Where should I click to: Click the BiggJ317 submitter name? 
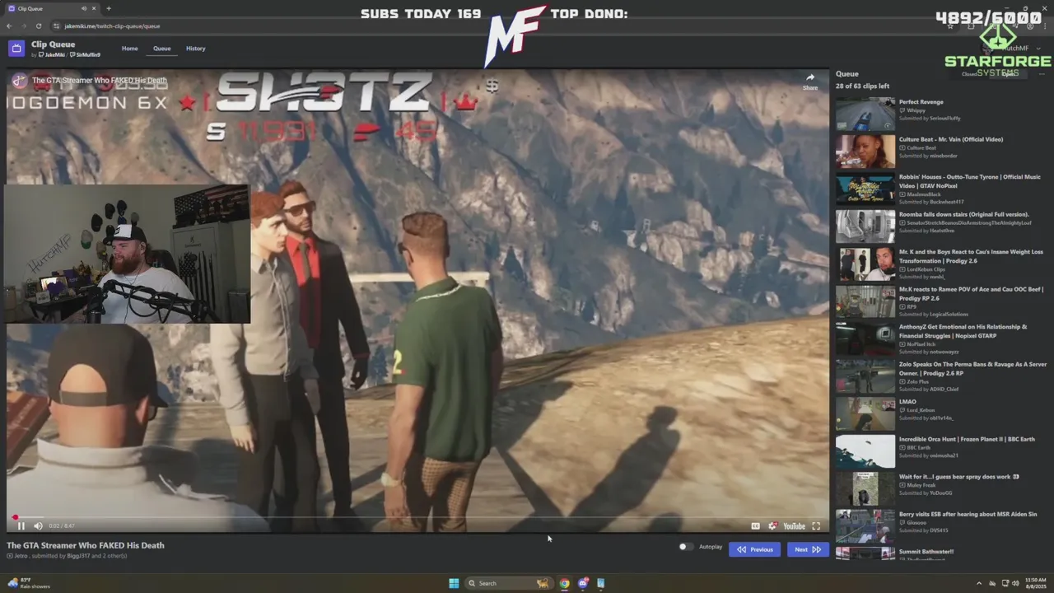pyautogui.click(x=77, y=556)
